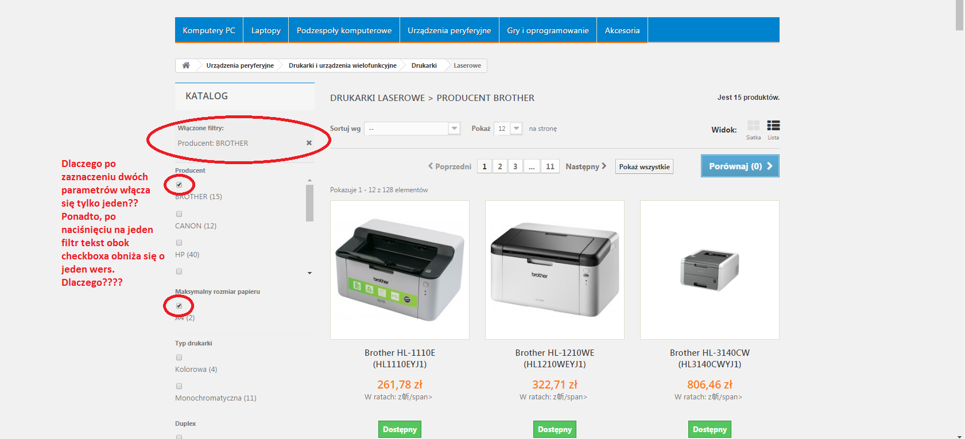Open the Brother HL-3140CW product image

coord(710,270)
